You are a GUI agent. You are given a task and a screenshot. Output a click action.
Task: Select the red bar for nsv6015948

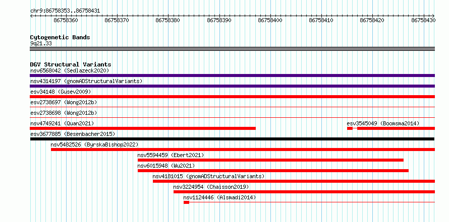click(x=273, y=171)
